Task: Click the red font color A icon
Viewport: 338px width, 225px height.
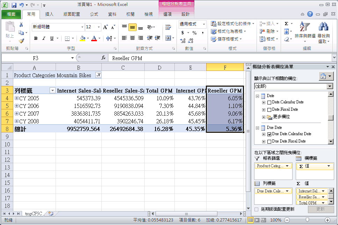Action: [94, 38]
